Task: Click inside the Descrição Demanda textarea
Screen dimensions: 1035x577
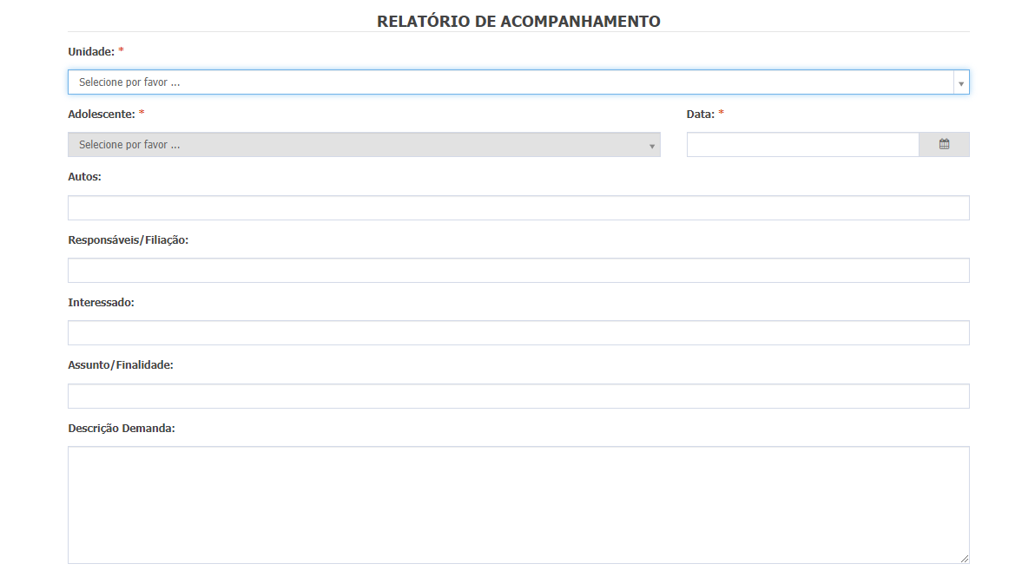Action: point(518,505)
